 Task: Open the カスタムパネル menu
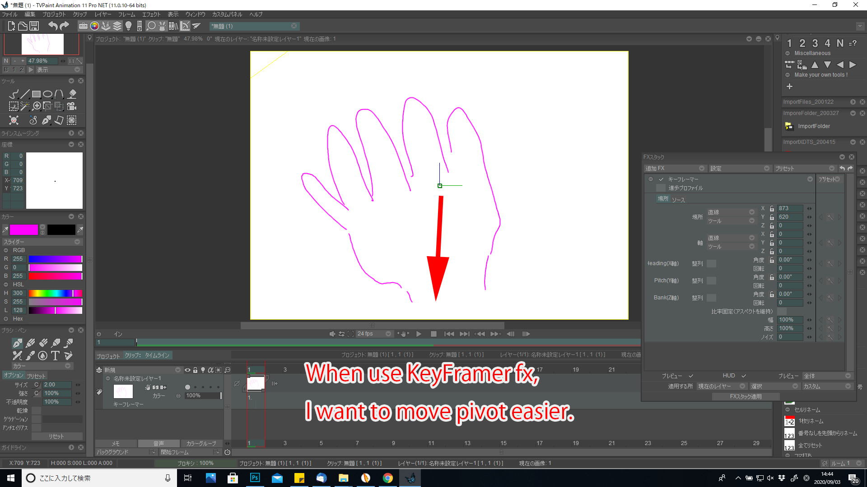pos(227,14)
